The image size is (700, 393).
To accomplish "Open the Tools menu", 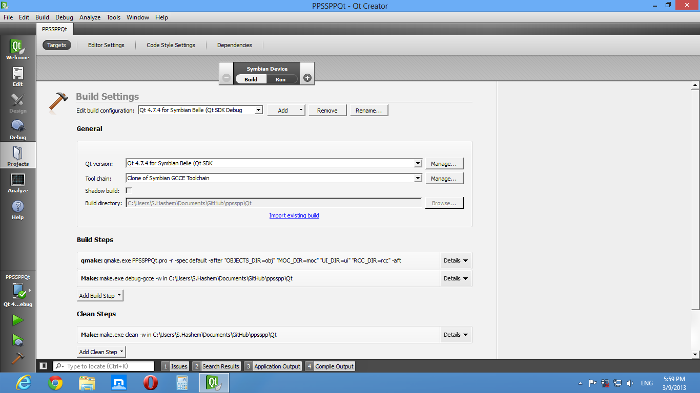I will tap(114, 17).
